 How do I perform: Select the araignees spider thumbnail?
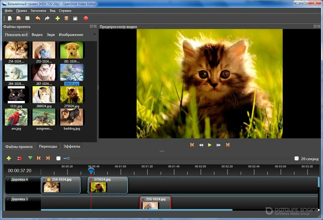pos(44,117)
